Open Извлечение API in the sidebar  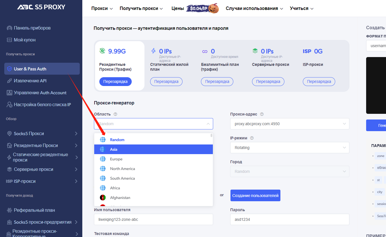30,81
